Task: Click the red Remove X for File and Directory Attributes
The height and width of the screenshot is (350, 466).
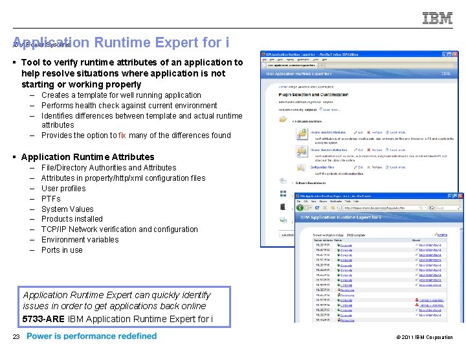Action: click(369, 132)
